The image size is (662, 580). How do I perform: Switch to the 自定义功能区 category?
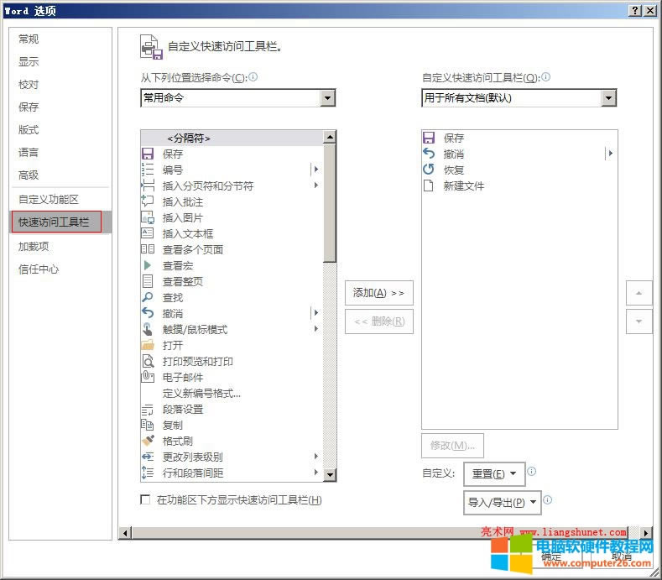49,200
